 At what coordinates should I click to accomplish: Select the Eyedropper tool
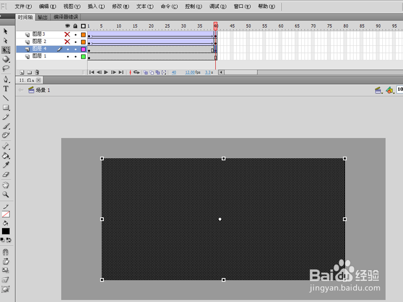click(x=6, y=165)
